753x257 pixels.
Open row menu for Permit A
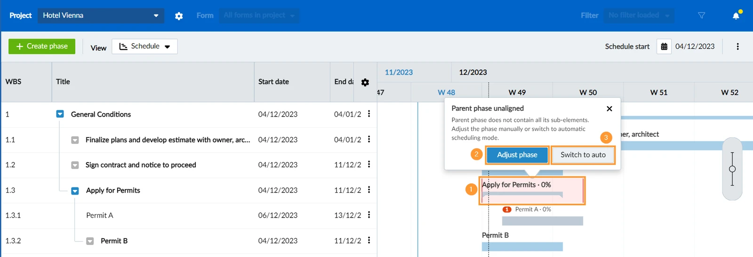(x=369, y=215)
